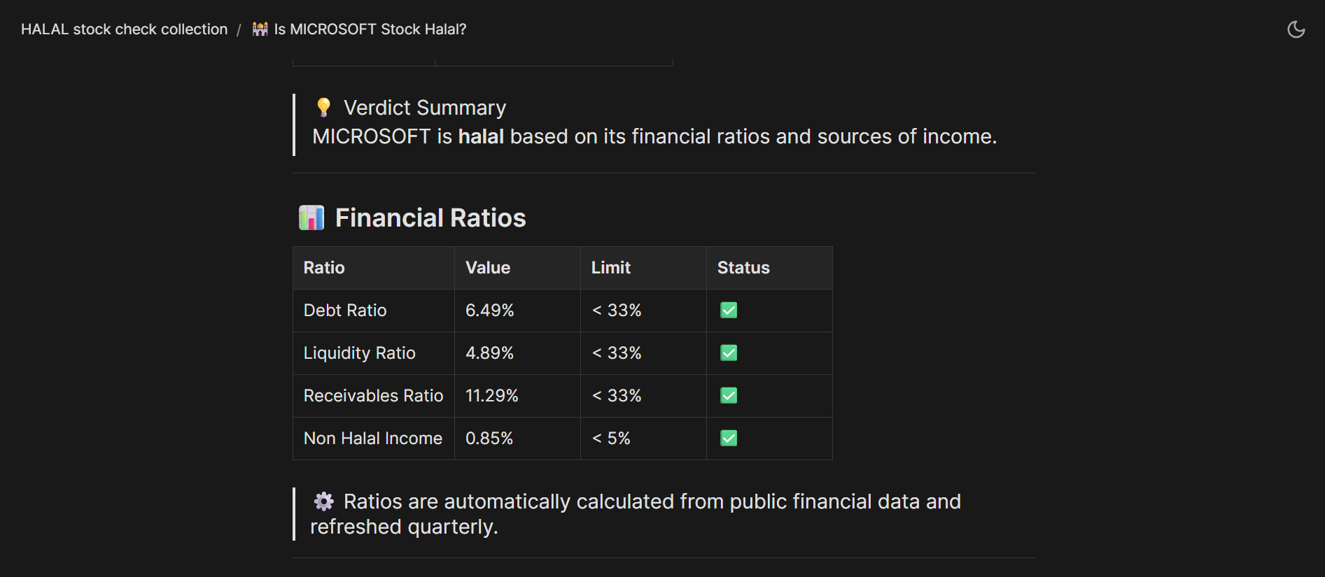
Task: Click the Value column header
Action: (488, 268)
